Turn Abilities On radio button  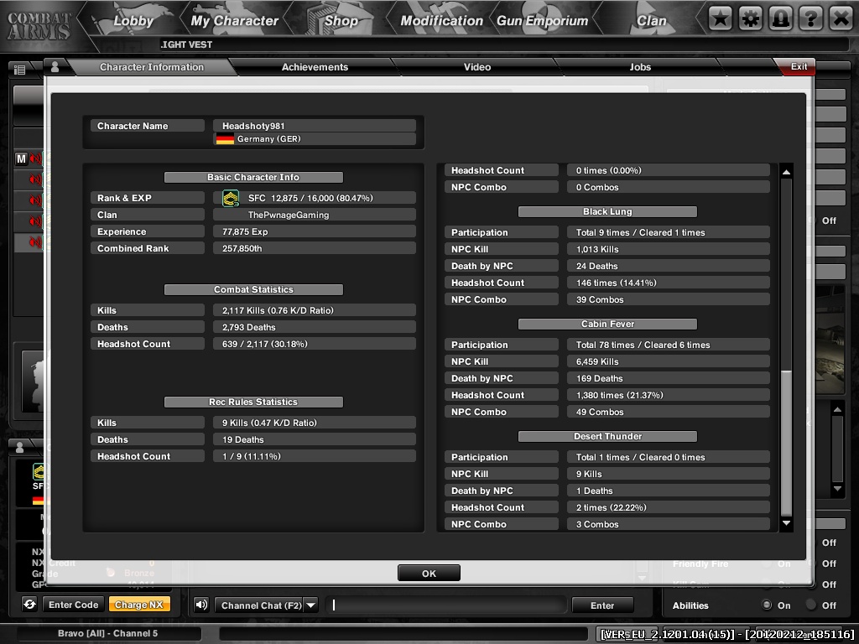767,605
